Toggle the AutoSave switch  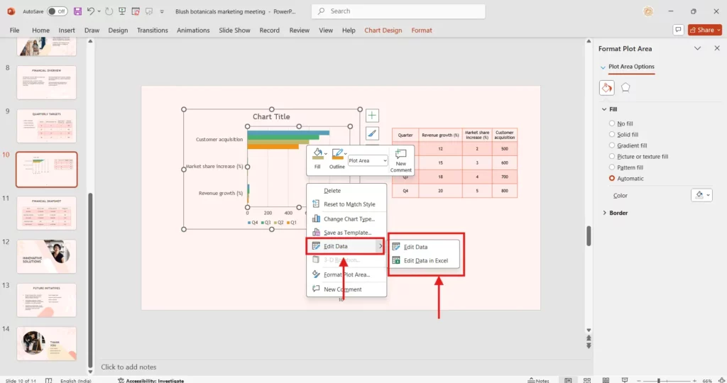click(57, 11)
